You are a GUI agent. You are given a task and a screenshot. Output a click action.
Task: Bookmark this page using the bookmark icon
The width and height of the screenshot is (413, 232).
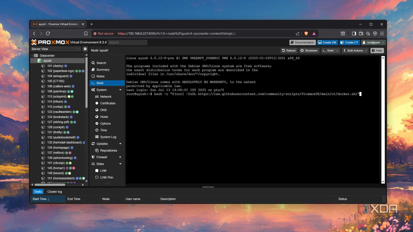coord(86,33)
